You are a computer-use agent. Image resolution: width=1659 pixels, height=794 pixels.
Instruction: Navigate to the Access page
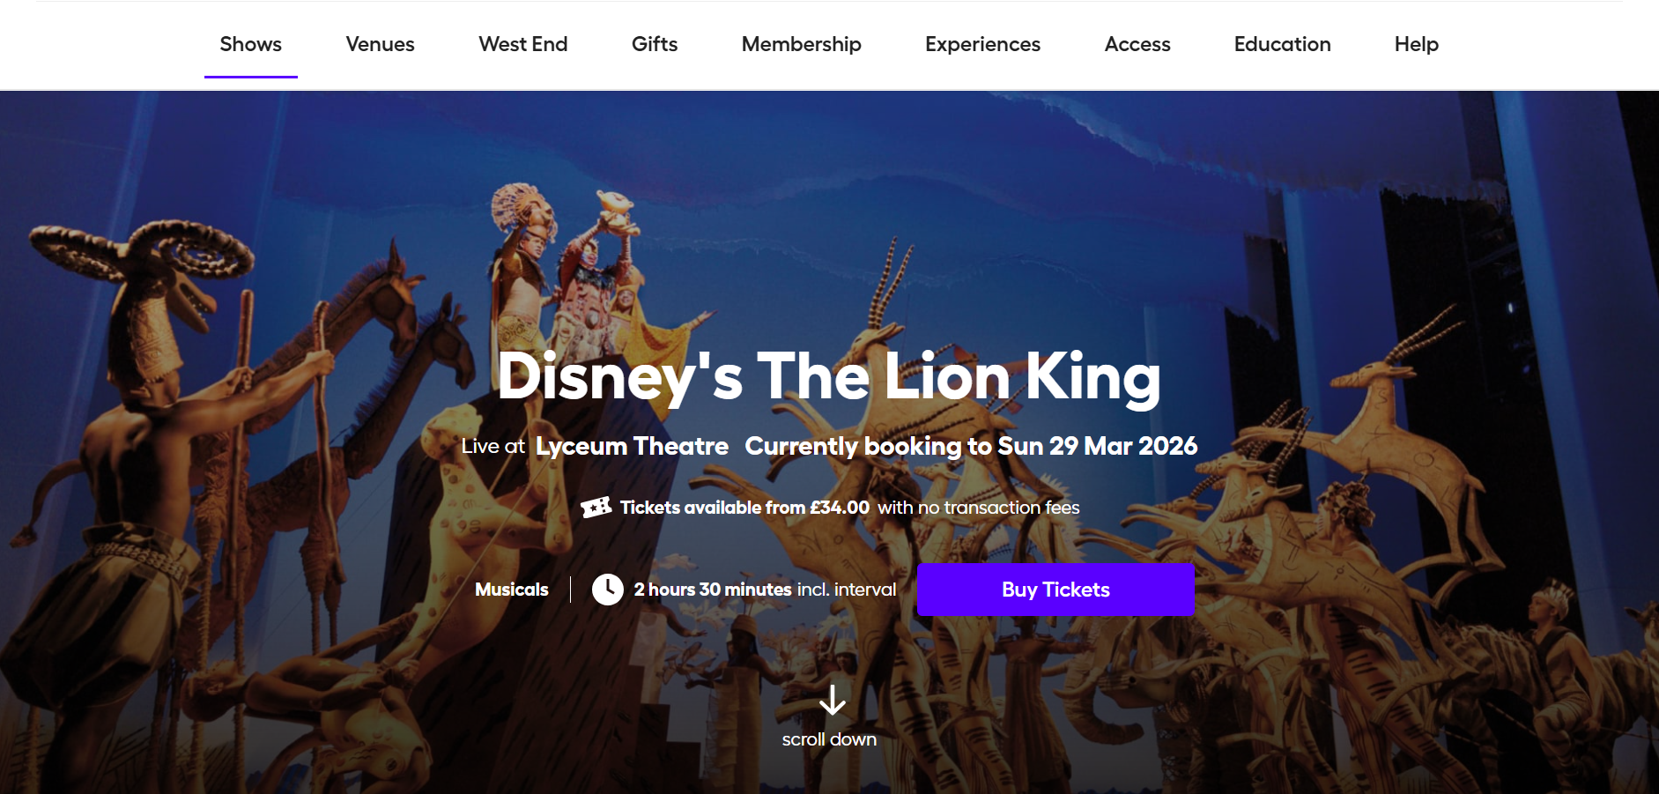click(x=1137, y=44)
